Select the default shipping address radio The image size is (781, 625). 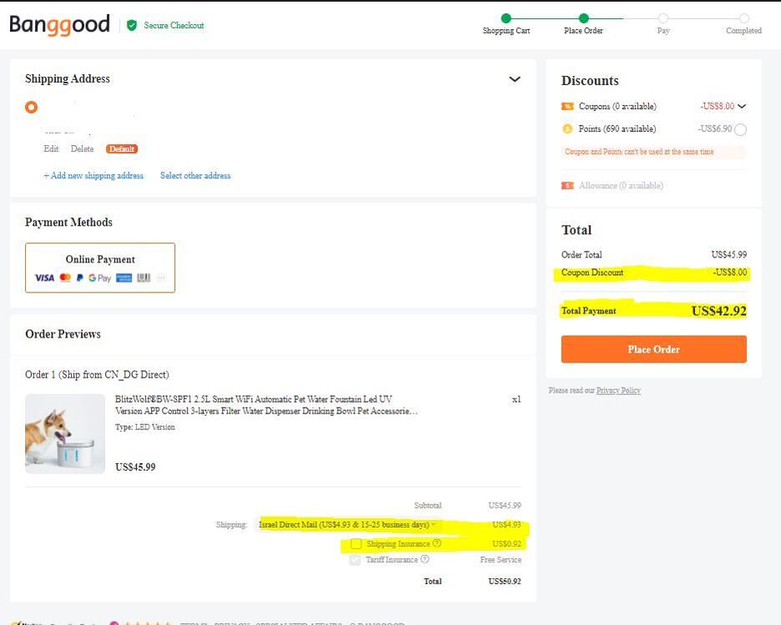[x=32, y=107]
